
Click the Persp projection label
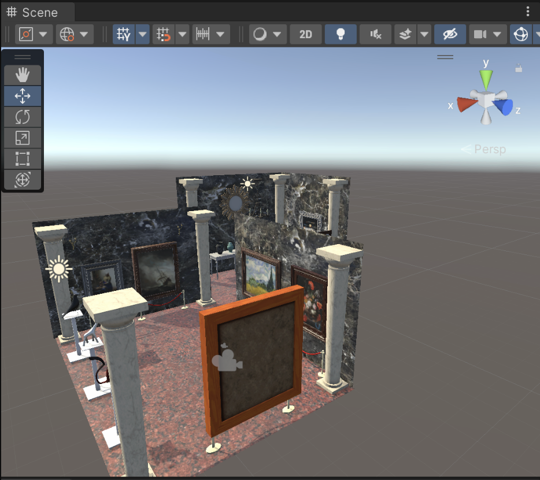[489, 149]
